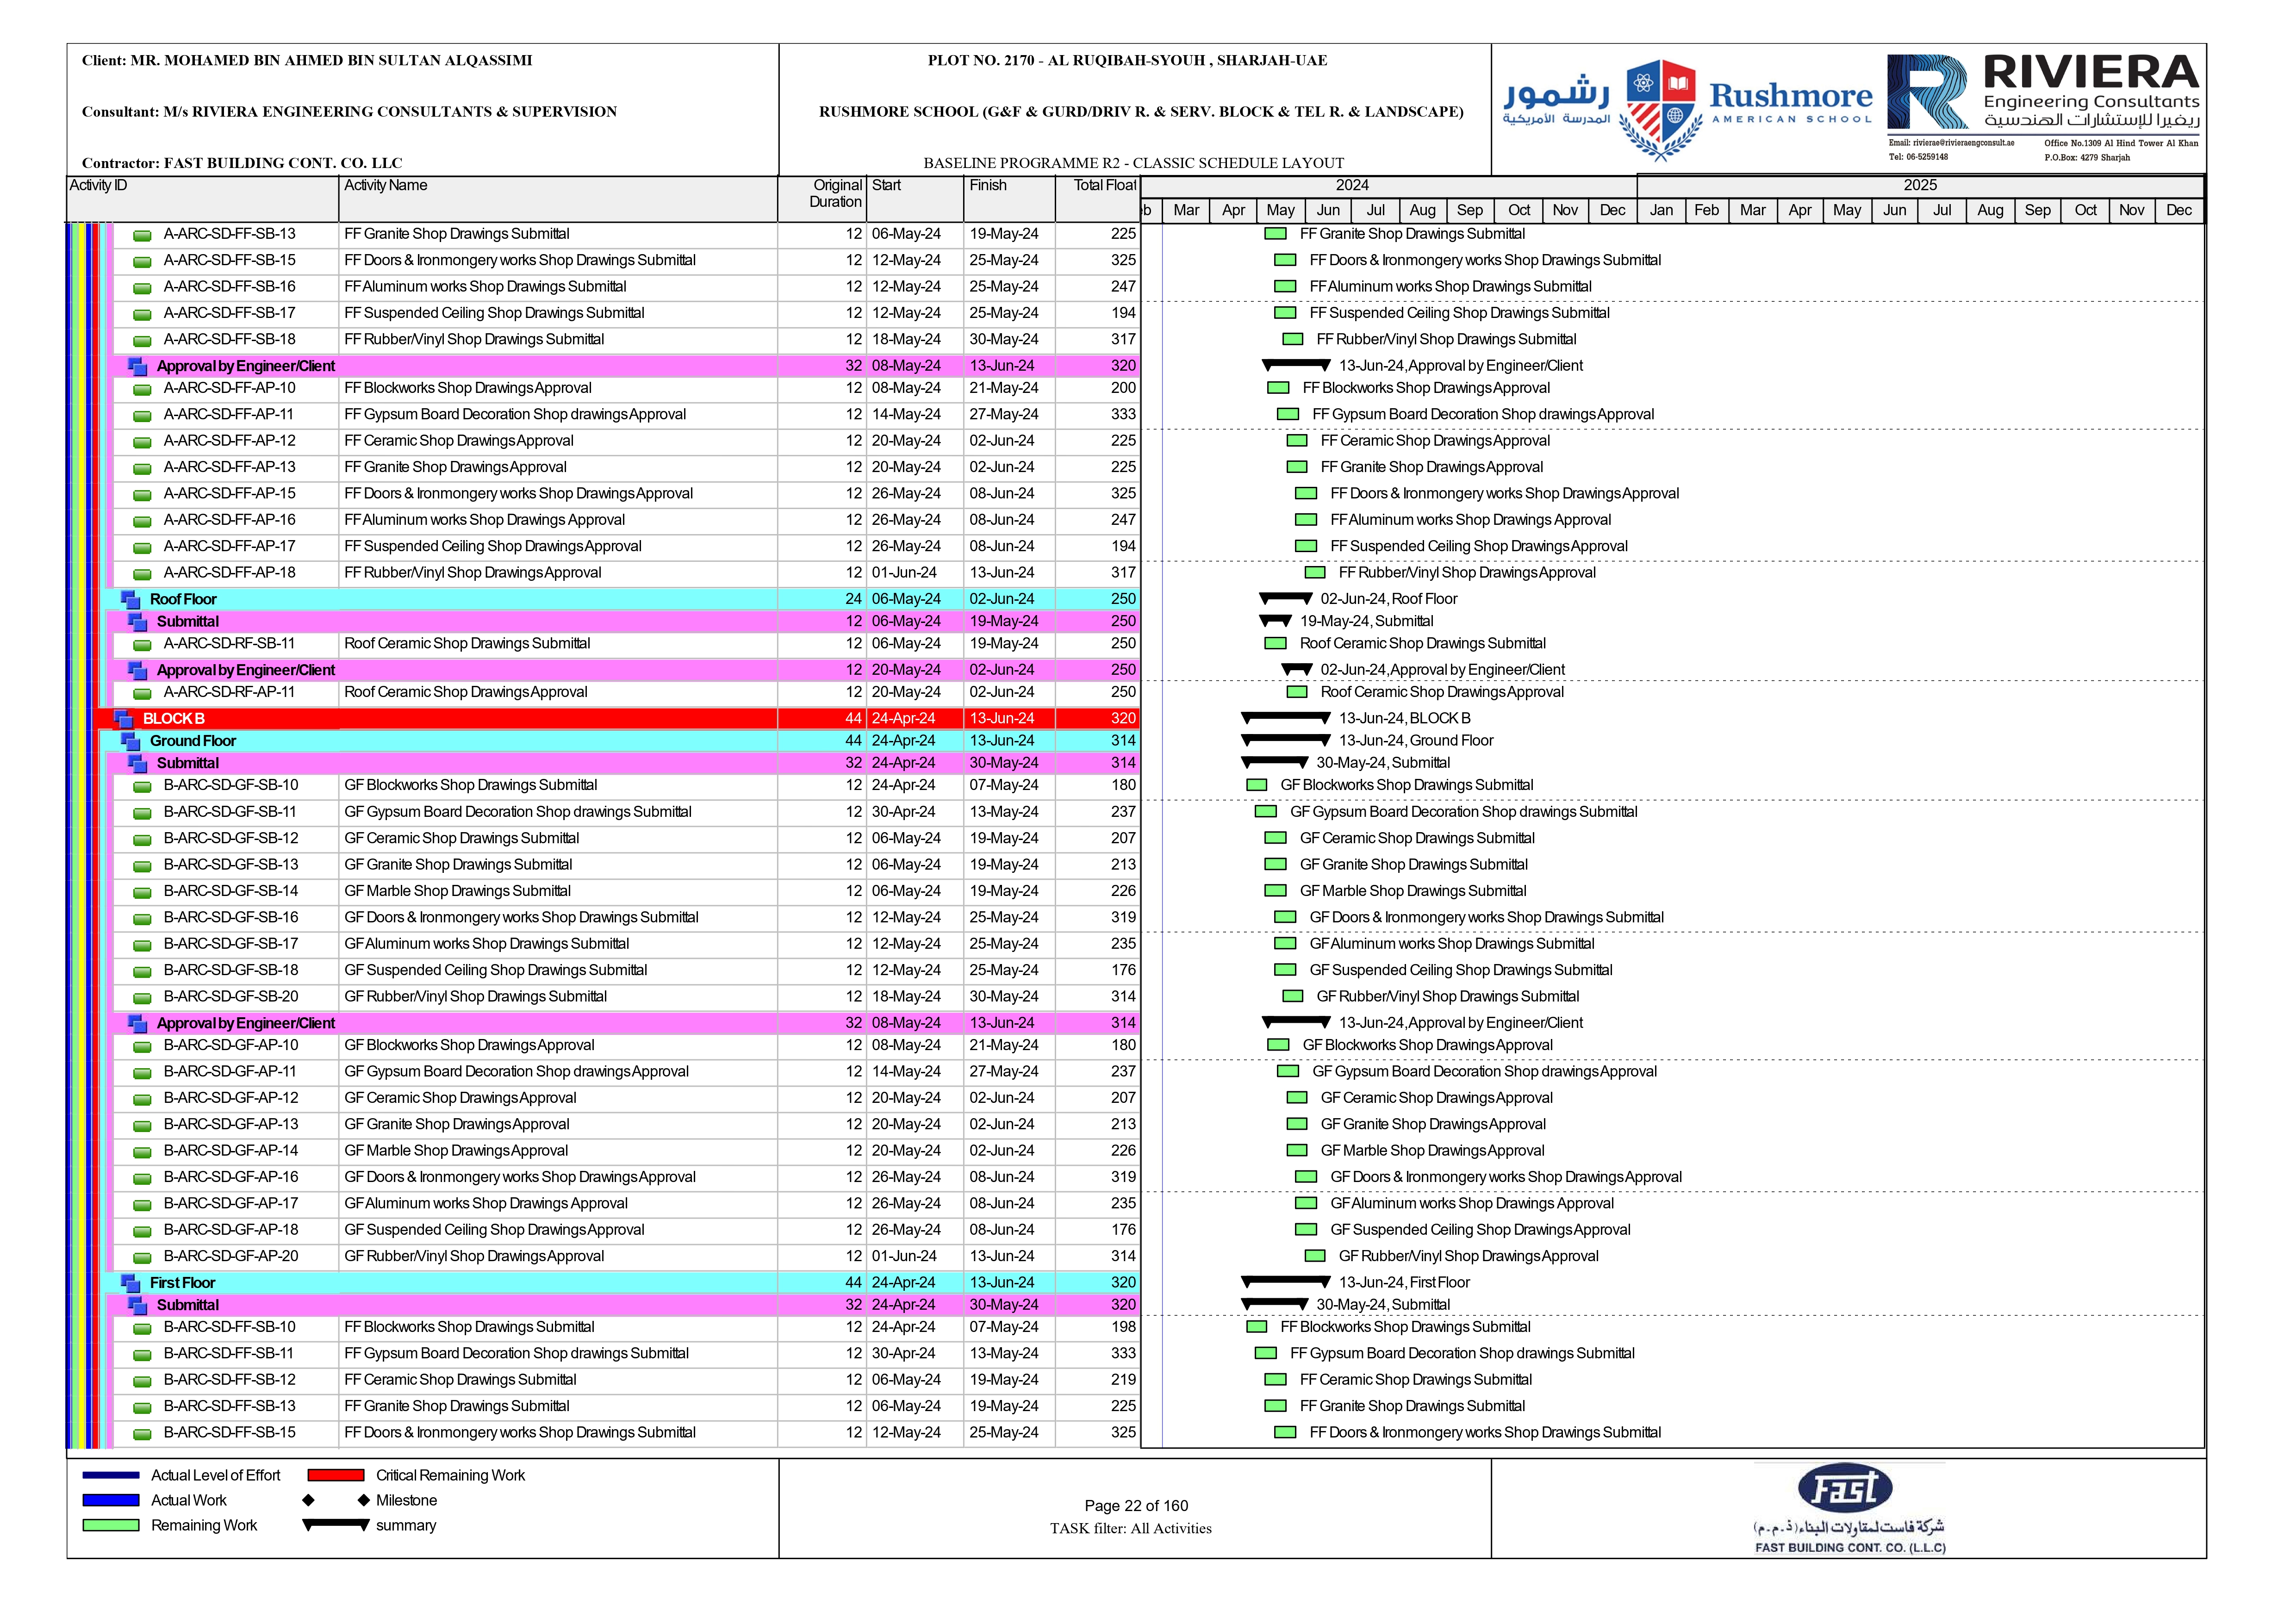This screenshot has width=2296, height=1624.
Task: Select the Milestone diamond legend symbol
Action: pos(336,1501)
